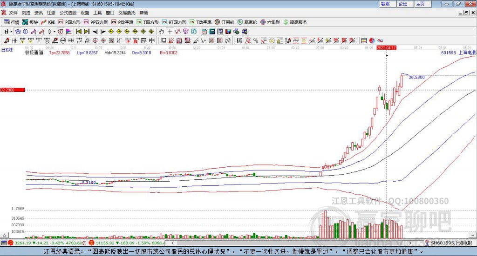Open the calculator icon
Viewport: 477px width, 256px height.
pyautogui.click(x=212, y=32)
